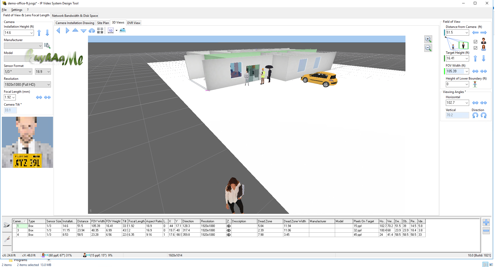The height and width of the screenshot is (267, 495).
Task: Click the cable tool icon beside the camera table
Action: (x=7, y=239)
